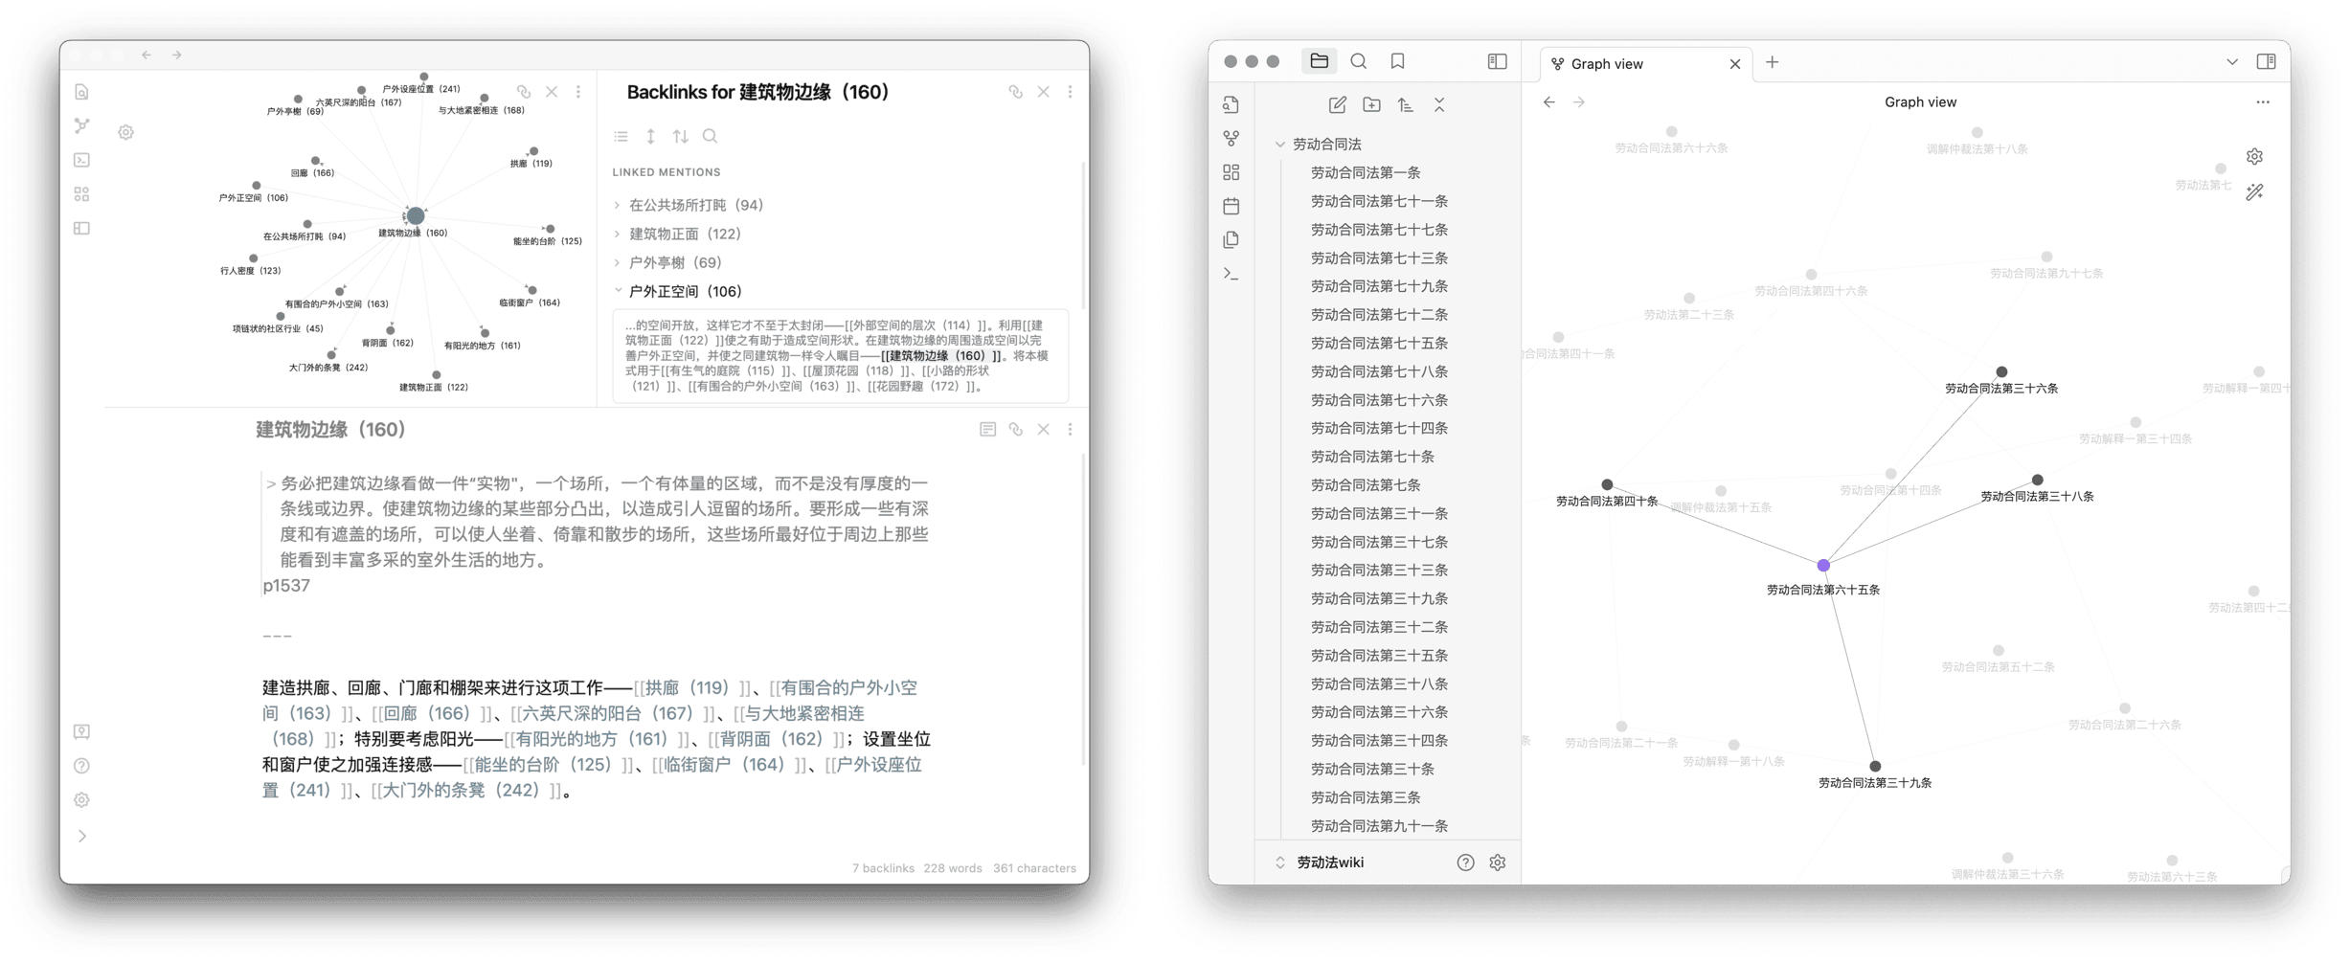Open help icon next to 劳动法wiki

point(1466,862)
